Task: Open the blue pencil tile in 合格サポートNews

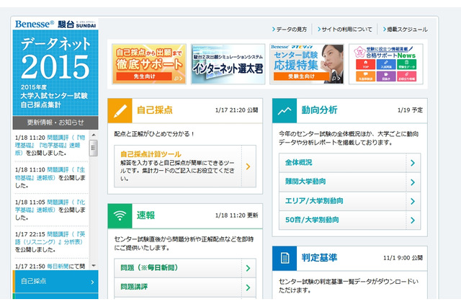Action: [386, 64]
